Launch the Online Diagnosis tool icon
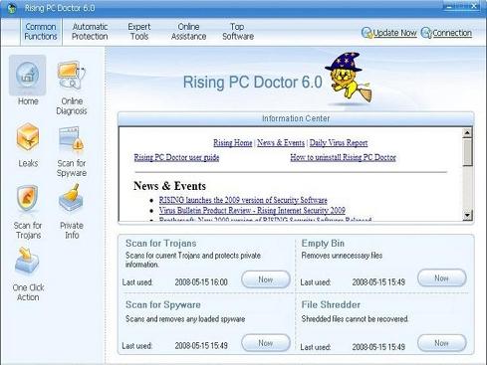Screen dimensions: 487x365 (71, 76)
